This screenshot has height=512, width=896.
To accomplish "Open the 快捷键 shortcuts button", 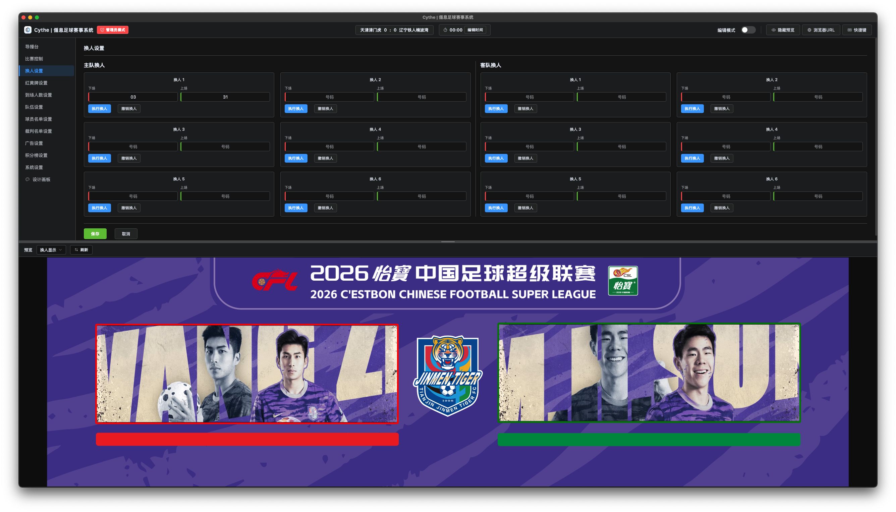I will (857, 30).
